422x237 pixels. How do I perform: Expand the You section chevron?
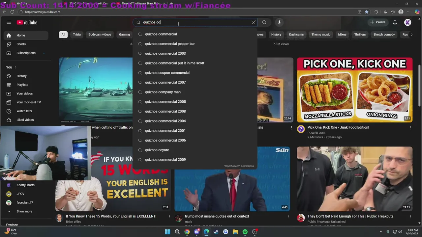pyautogui.click(x=15, y=67)
